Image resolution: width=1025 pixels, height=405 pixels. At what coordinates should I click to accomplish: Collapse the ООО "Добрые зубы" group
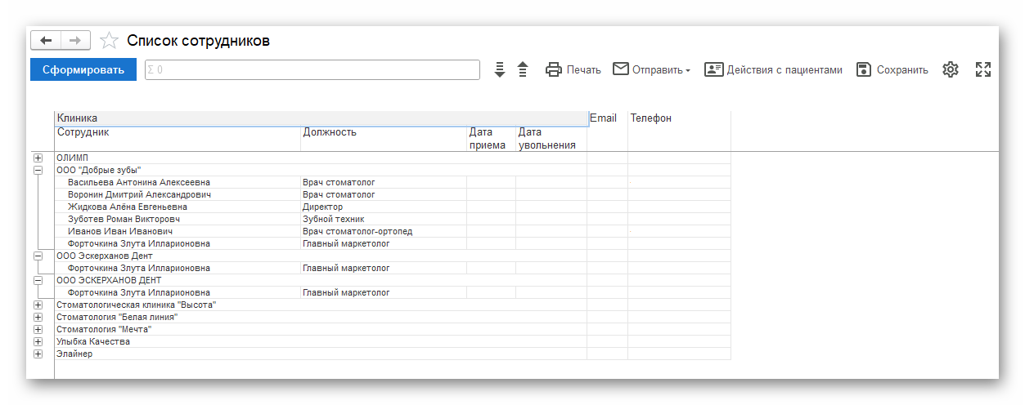point(38,170)
